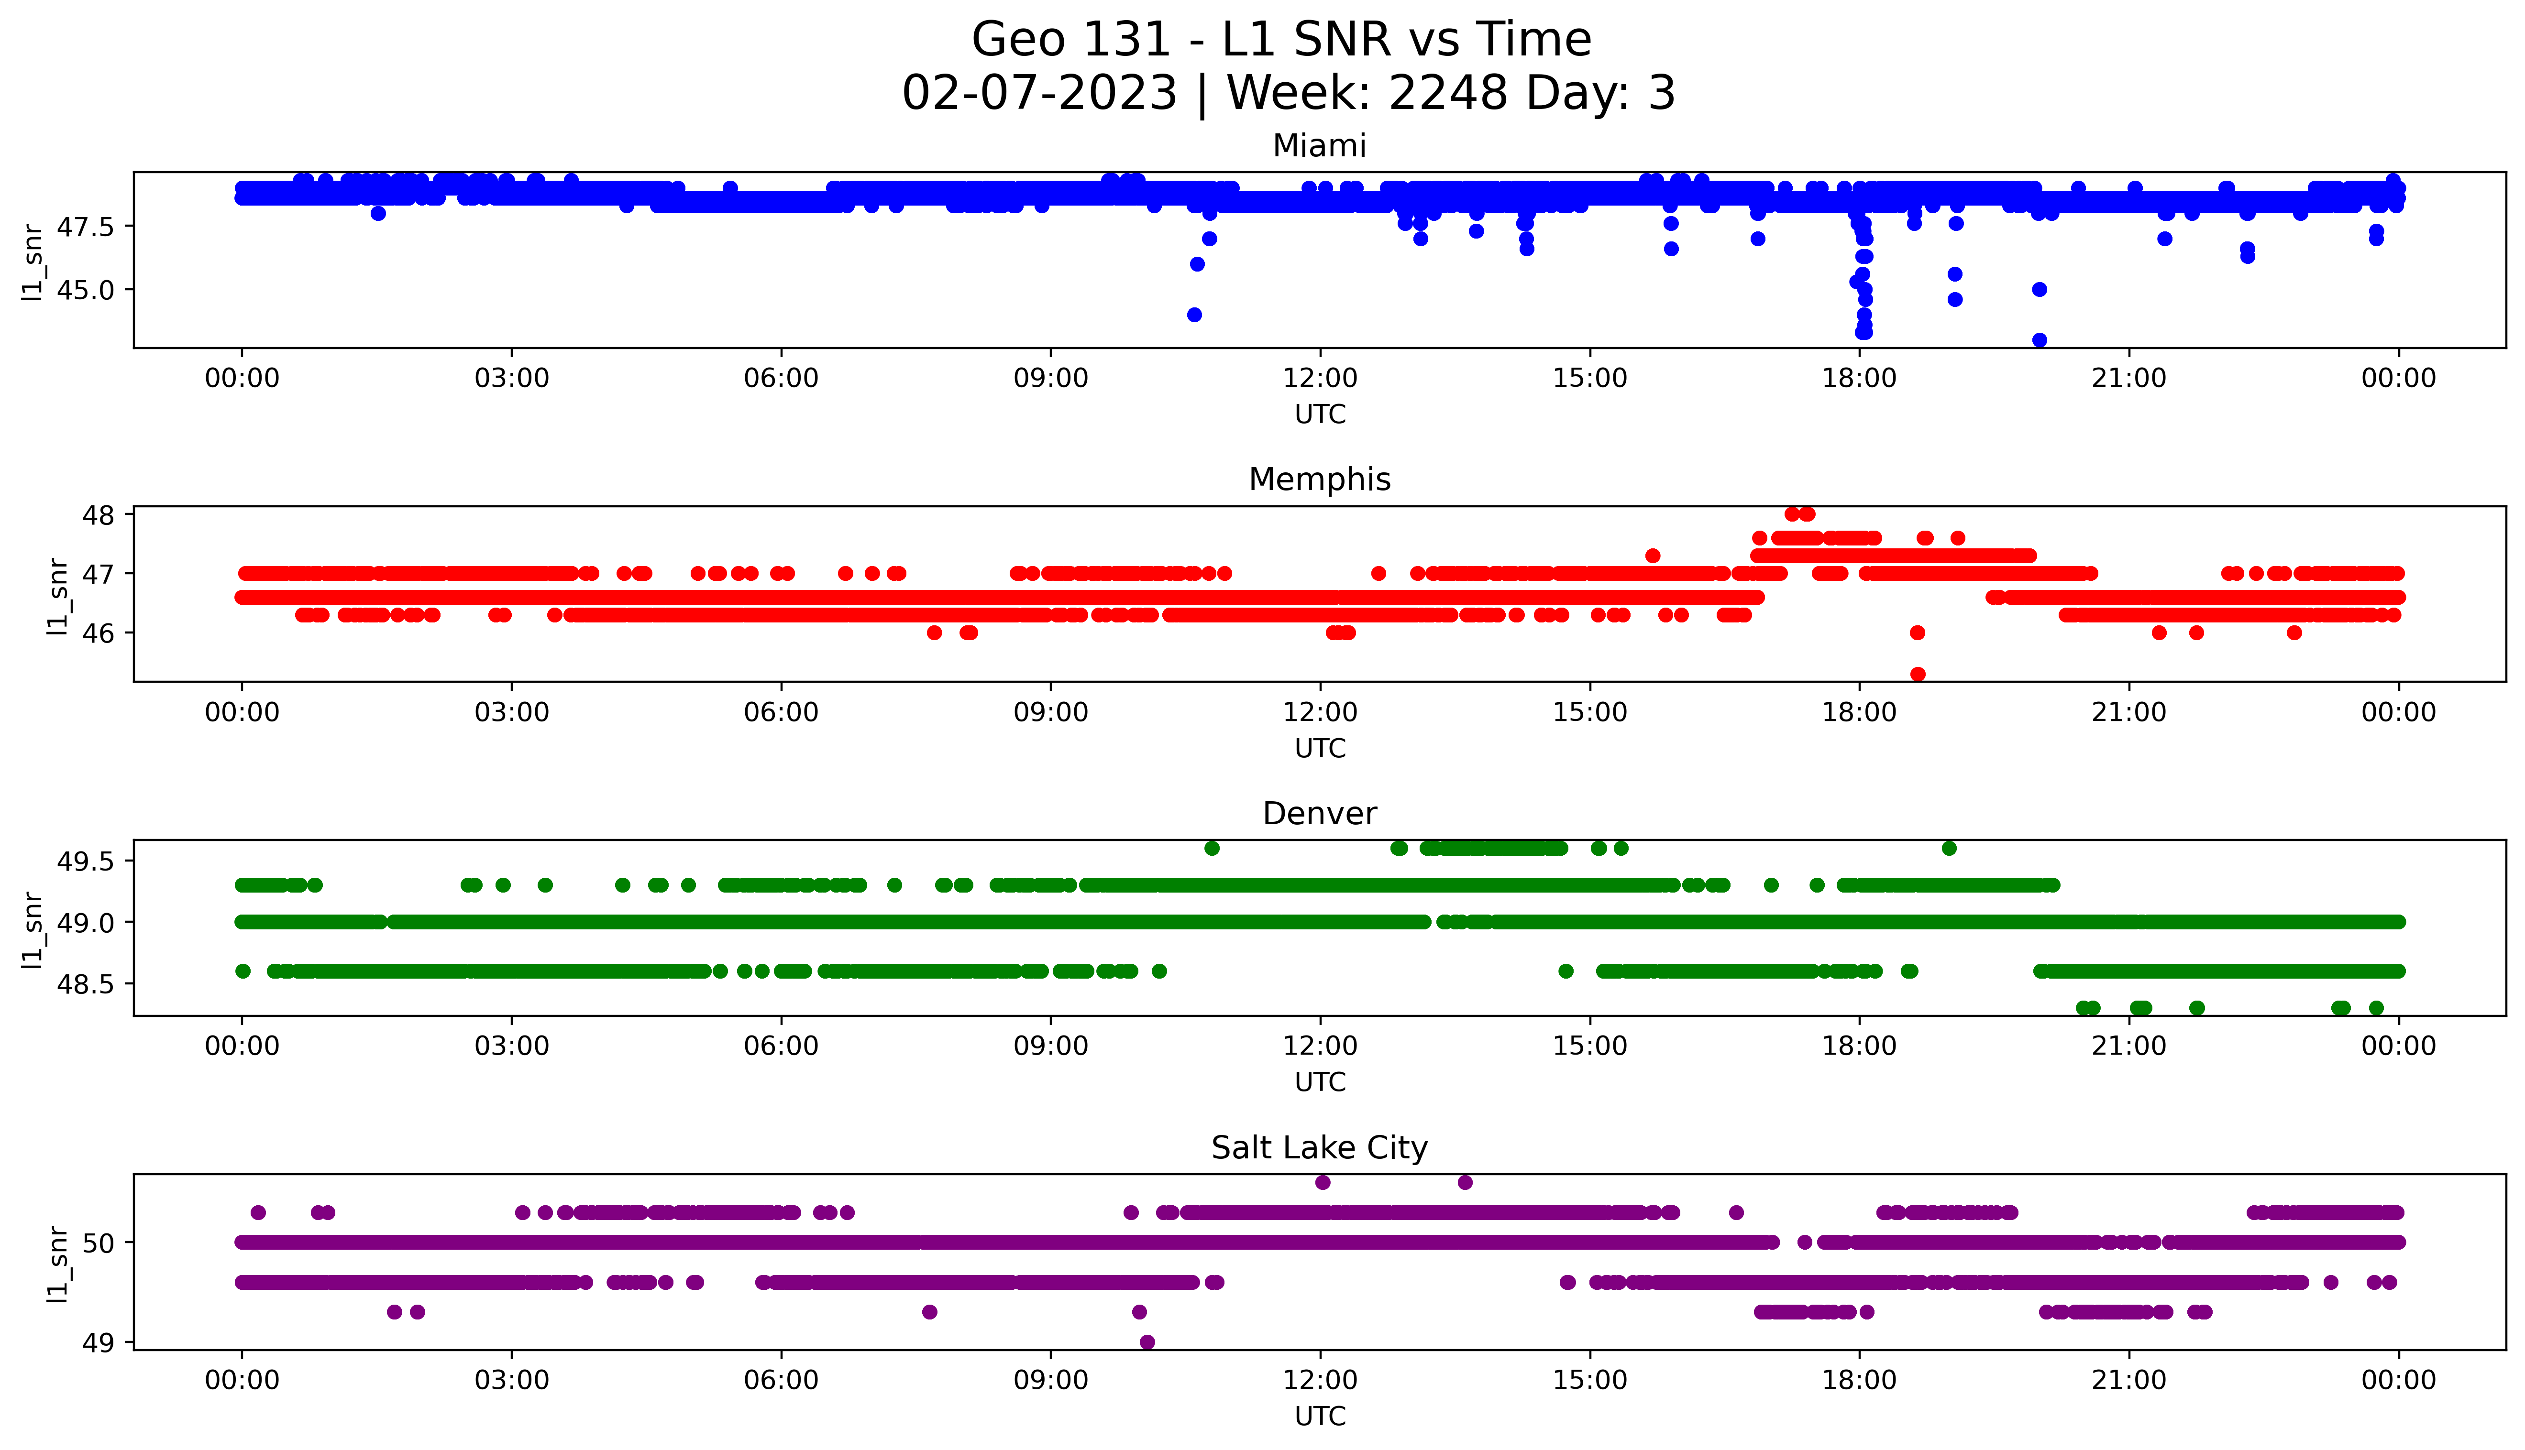
Task: Click the l1_snr y-axis label of Miami plot
Action: click(33, 262)
